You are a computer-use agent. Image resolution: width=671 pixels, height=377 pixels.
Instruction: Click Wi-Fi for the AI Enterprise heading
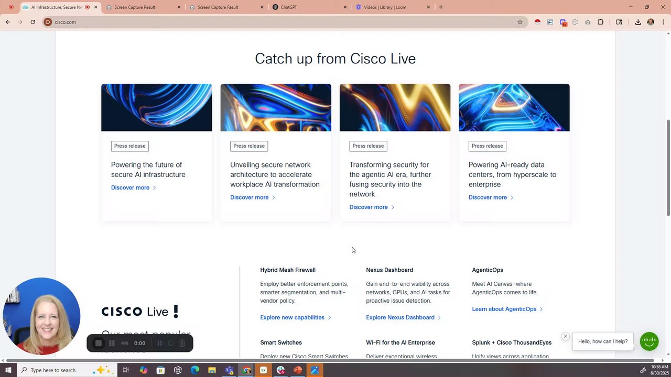coord(401,342)
